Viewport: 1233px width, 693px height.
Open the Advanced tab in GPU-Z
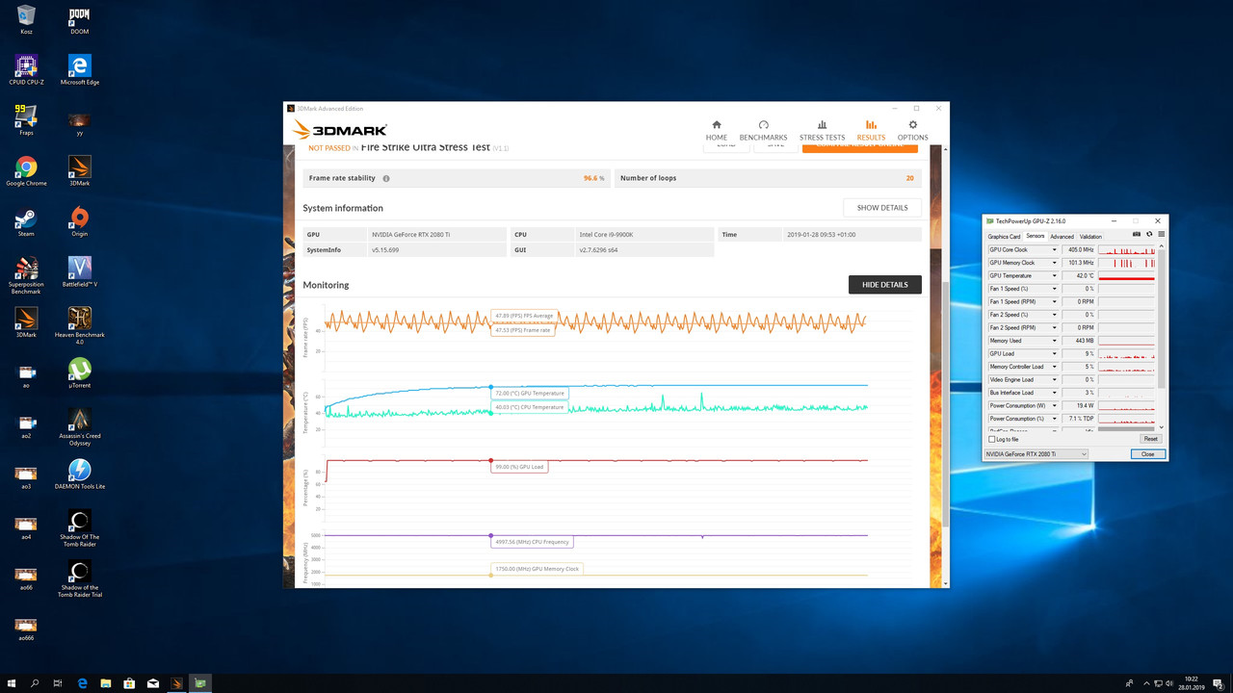click(1062, 236)
